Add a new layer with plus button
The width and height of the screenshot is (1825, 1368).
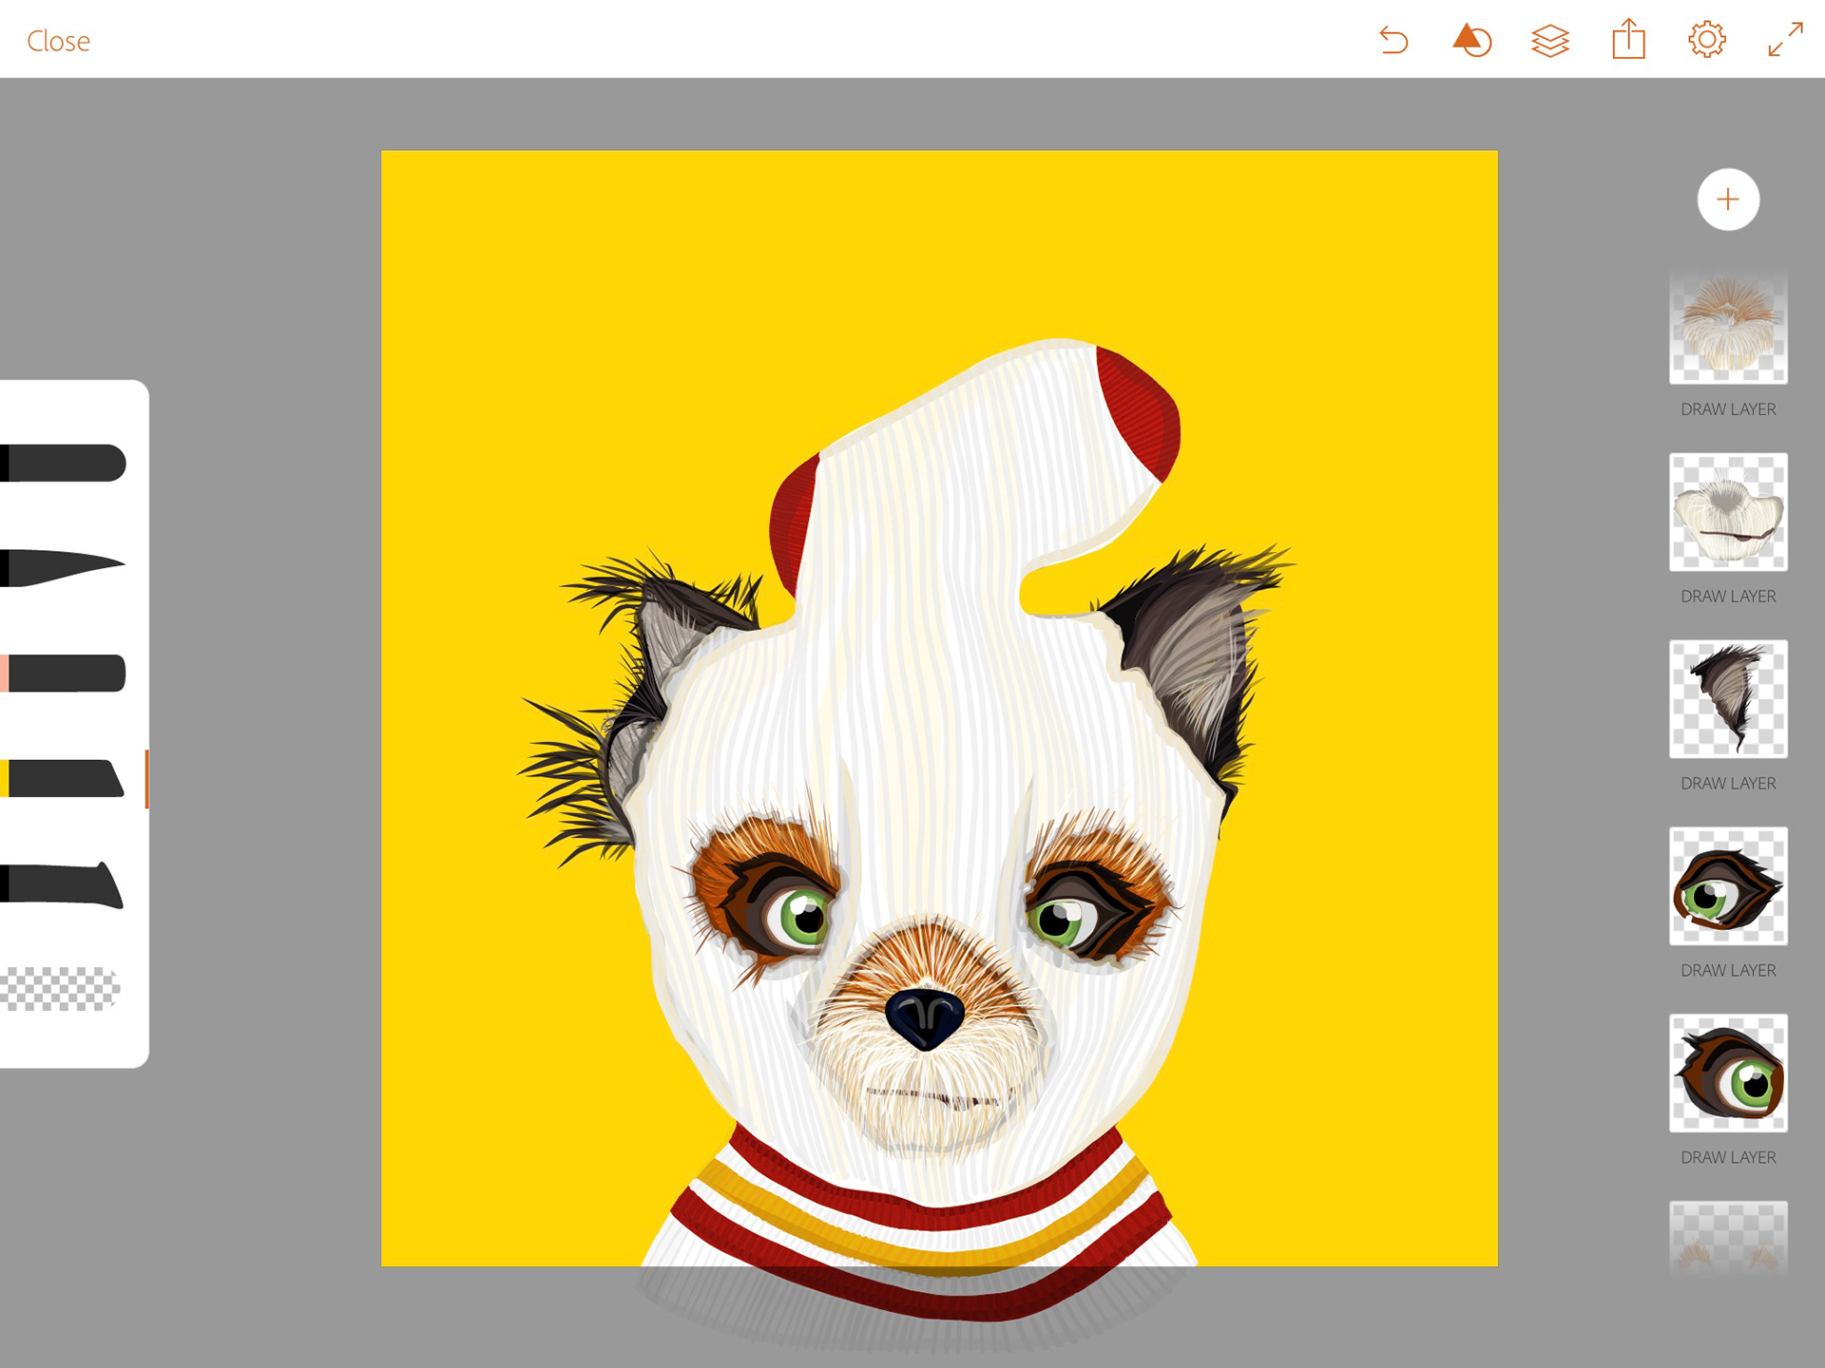point(1728,199)
